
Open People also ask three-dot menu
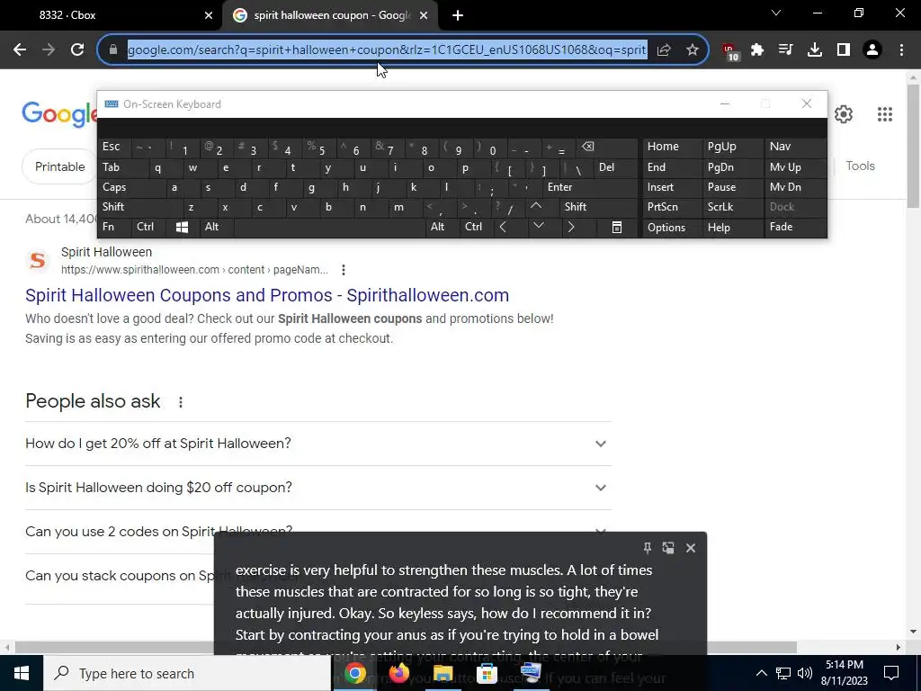click(181, 402)
